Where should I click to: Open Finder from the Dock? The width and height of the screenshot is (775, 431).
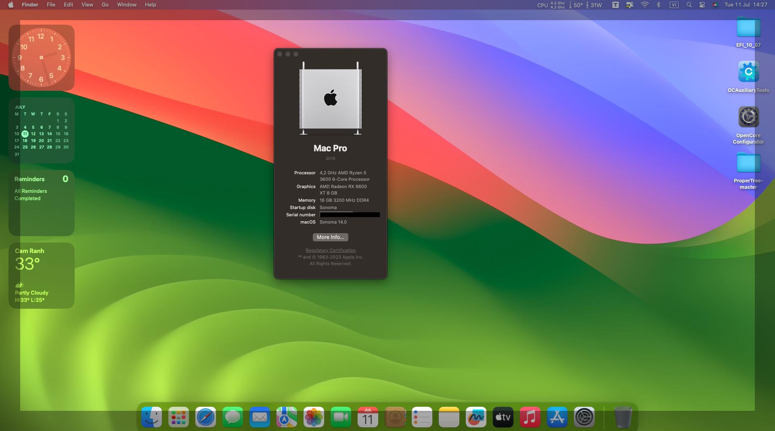pos(152,417)
